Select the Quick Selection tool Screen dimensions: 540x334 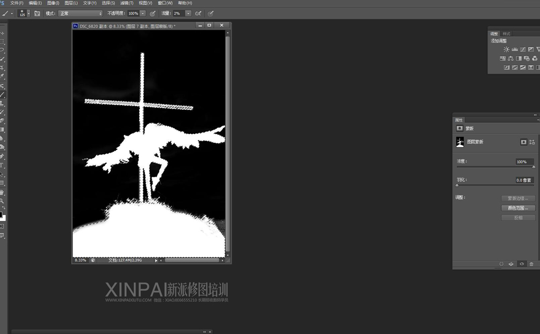tap(2, 59)
